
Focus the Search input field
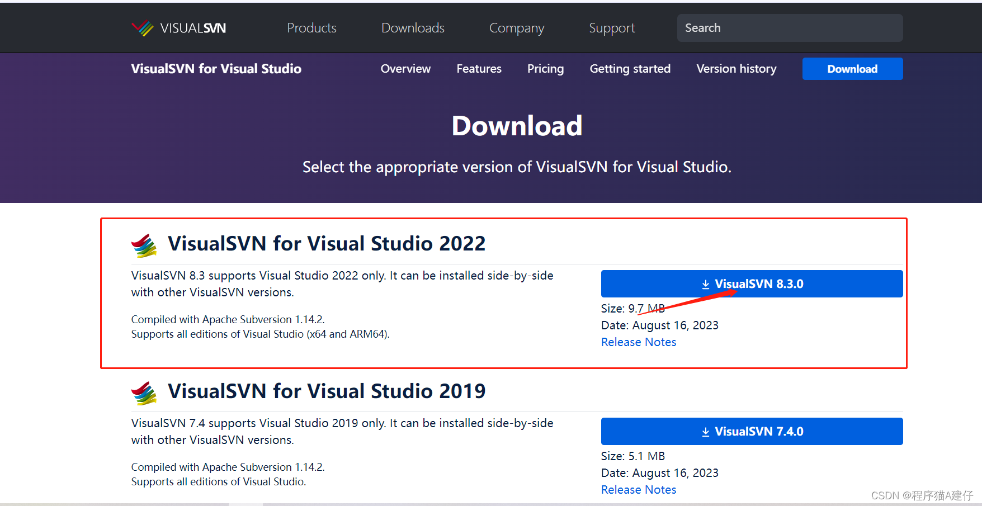pyautogui.click(x=790, y=28)
